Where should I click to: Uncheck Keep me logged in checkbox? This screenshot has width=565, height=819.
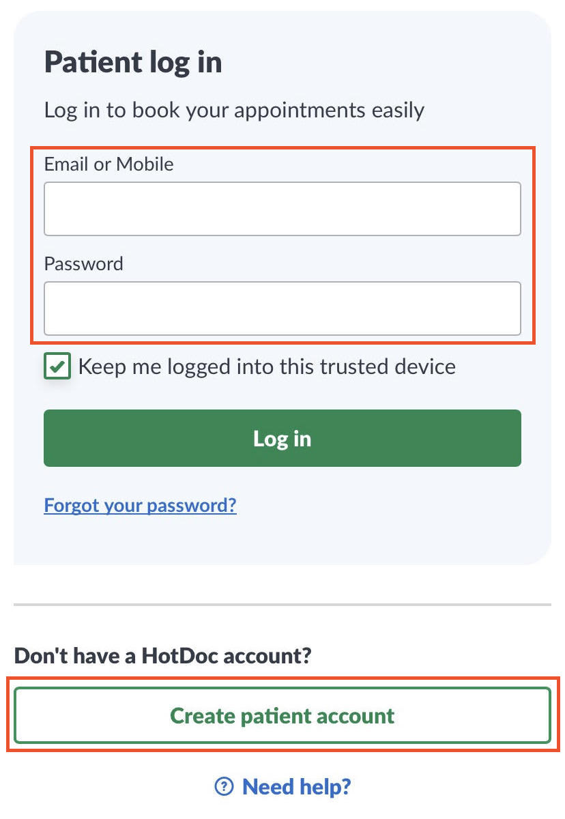(x=57, y=367)
